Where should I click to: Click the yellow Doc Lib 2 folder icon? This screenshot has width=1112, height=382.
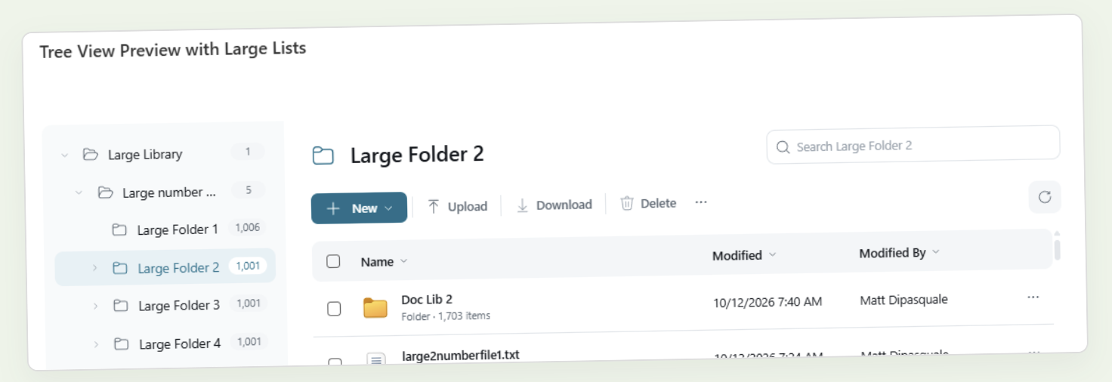375,307
